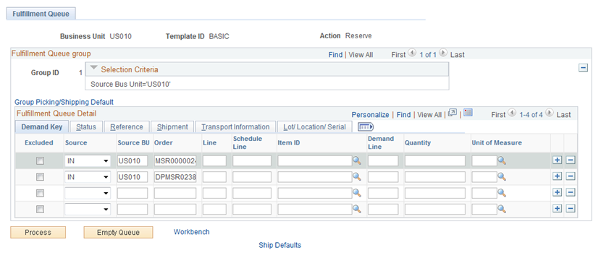Click Schedule Line field in DPMSR0238 row
Image resolution: width=601 pixels, height=271 pixels.
[x=252, y=177]
